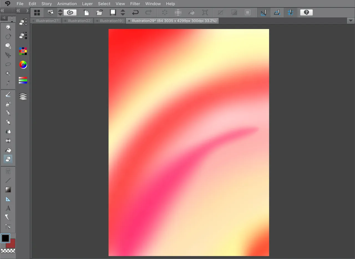Open the Window menu
Screen dimensions: 355x259
click(153, 4)
